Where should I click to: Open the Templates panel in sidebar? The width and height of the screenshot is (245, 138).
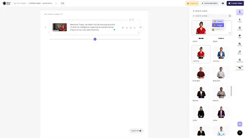point(240,61)
